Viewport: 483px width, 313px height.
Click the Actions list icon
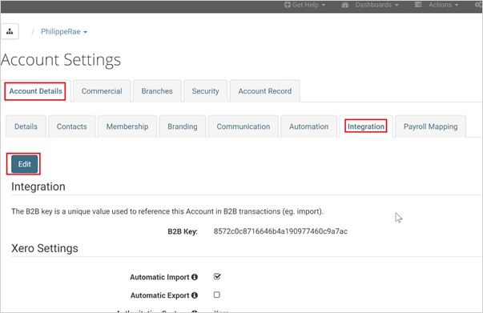[x=418, y=5]
